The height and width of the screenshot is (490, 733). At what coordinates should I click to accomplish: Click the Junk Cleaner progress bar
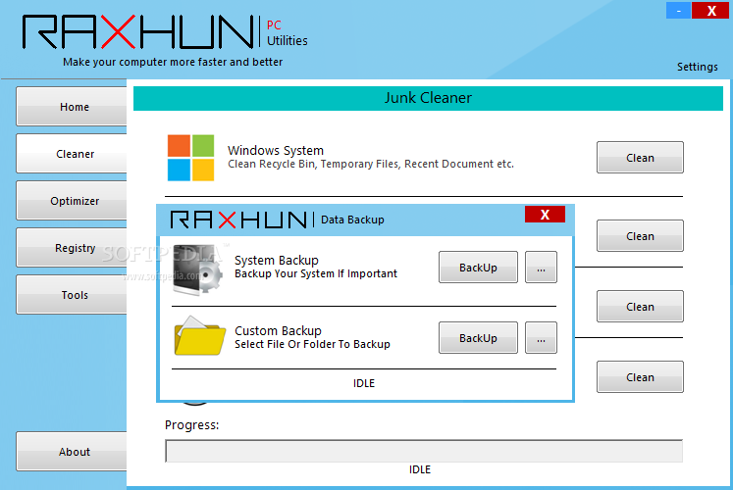424,451
